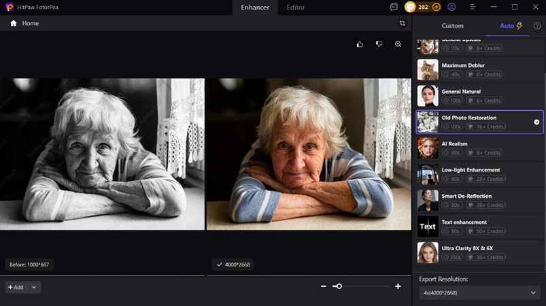Click the 282 credits count
Screen dimensions: 546x306
click(x=423, y=7)
